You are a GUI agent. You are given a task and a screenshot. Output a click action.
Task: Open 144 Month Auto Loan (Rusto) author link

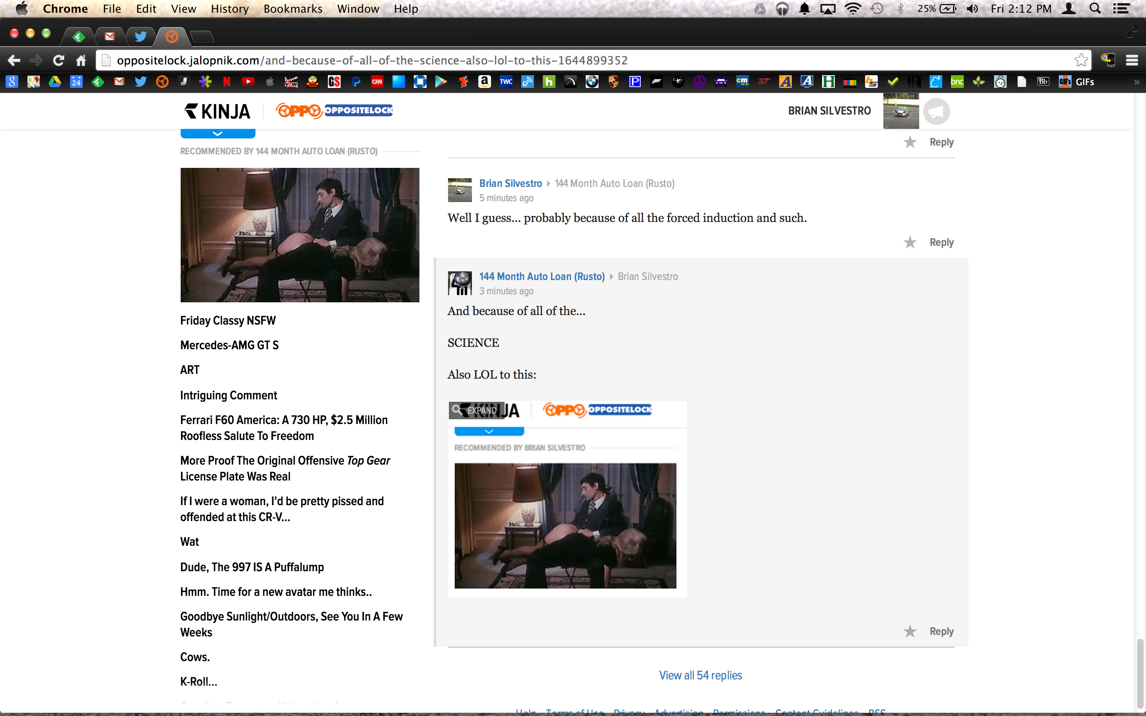(542, 276)
